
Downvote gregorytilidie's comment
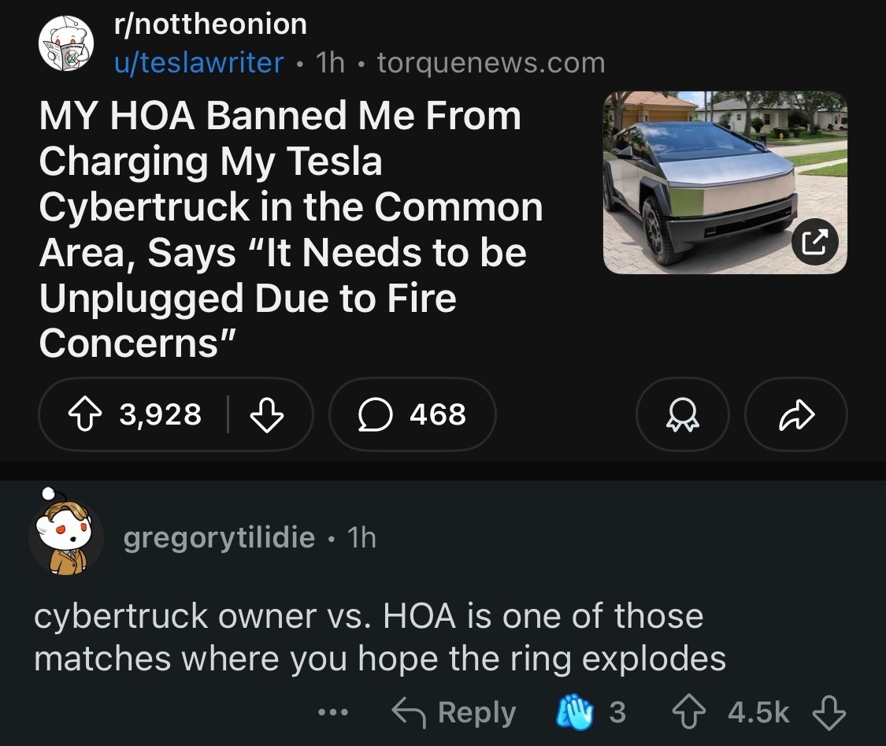coord(829,712)
